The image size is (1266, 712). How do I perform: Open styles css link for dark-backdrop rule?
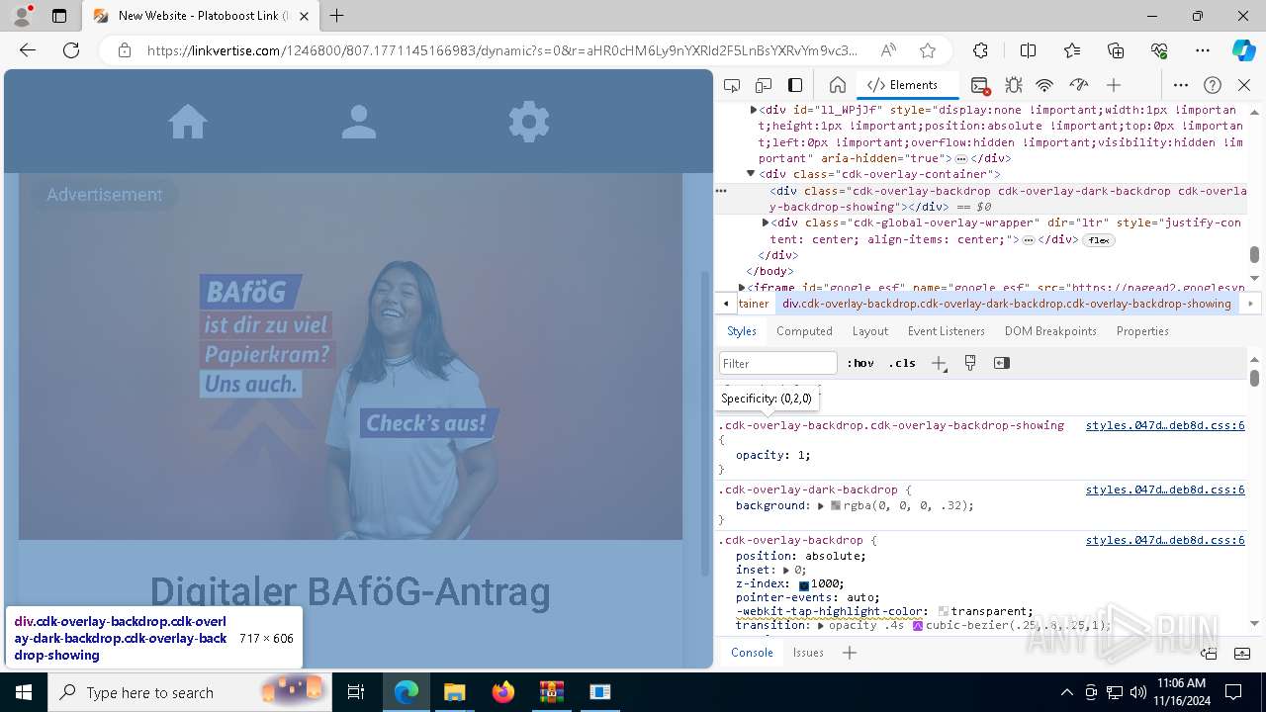(1165, 489)
